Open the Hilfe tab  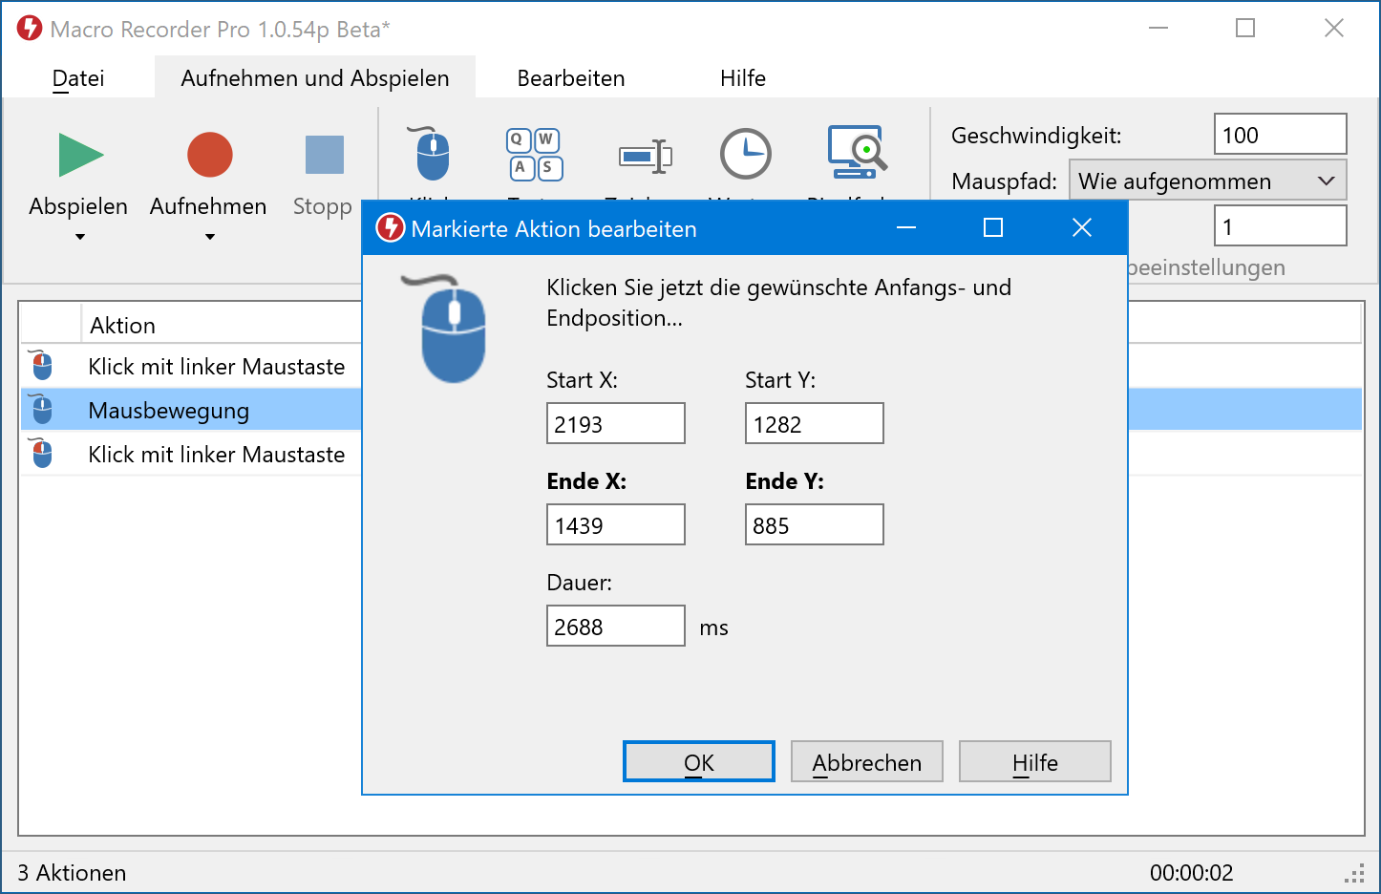pyautogui.click(x=742, y=78)
